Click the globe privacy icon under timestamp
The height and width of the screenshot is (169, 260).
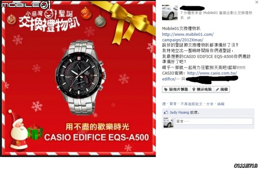188,18
